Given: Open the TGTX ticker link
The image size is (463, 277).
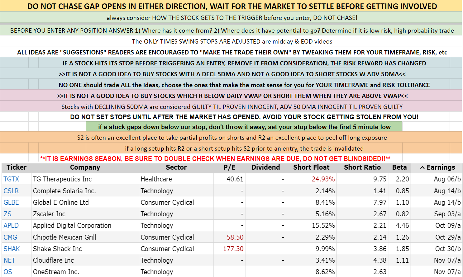Looking at the screenshot, I should (x=11, y=179).
